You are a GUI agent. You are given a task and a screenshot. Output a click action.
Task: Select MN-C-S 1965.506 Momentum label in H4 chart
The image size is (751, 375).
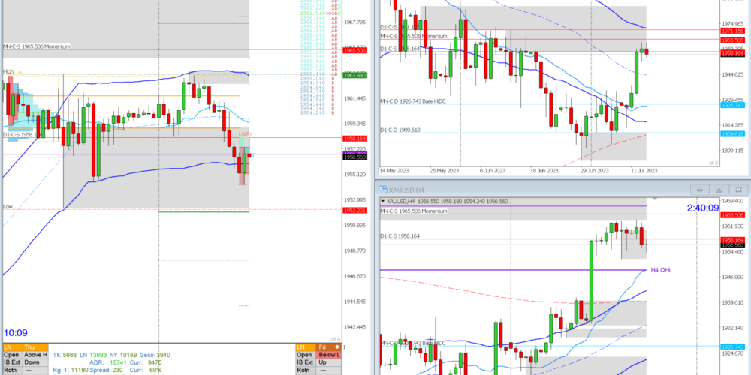tap(413, 211)
